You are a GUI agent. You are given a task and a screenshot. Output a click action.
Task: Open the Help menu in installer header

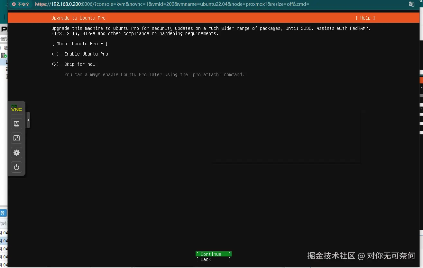point(365,18)
